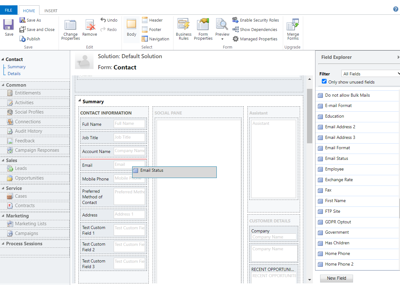This screenshot has width=400, height=285.
Task: Select GDPR Optout in Field Explorer
Action: (x=338, y=222)
